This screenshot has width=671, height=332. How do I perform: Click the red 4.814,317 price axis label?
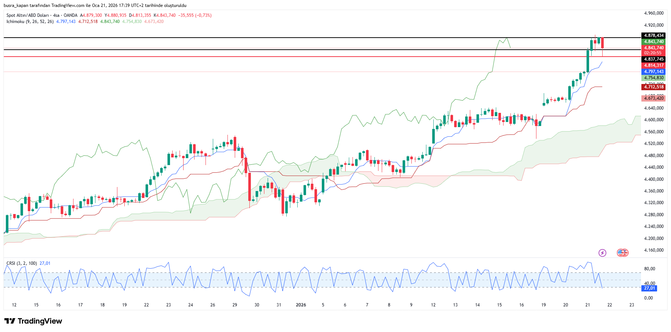click(x=653, y=65)
